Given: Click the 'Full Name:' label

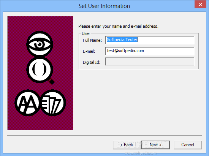Looking at the screenshot, I should click(92, 40).
